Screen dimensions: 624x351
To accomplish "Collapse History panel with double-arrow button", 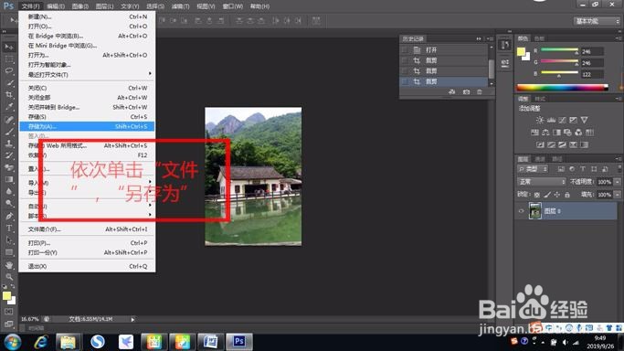I will [479, 38].
